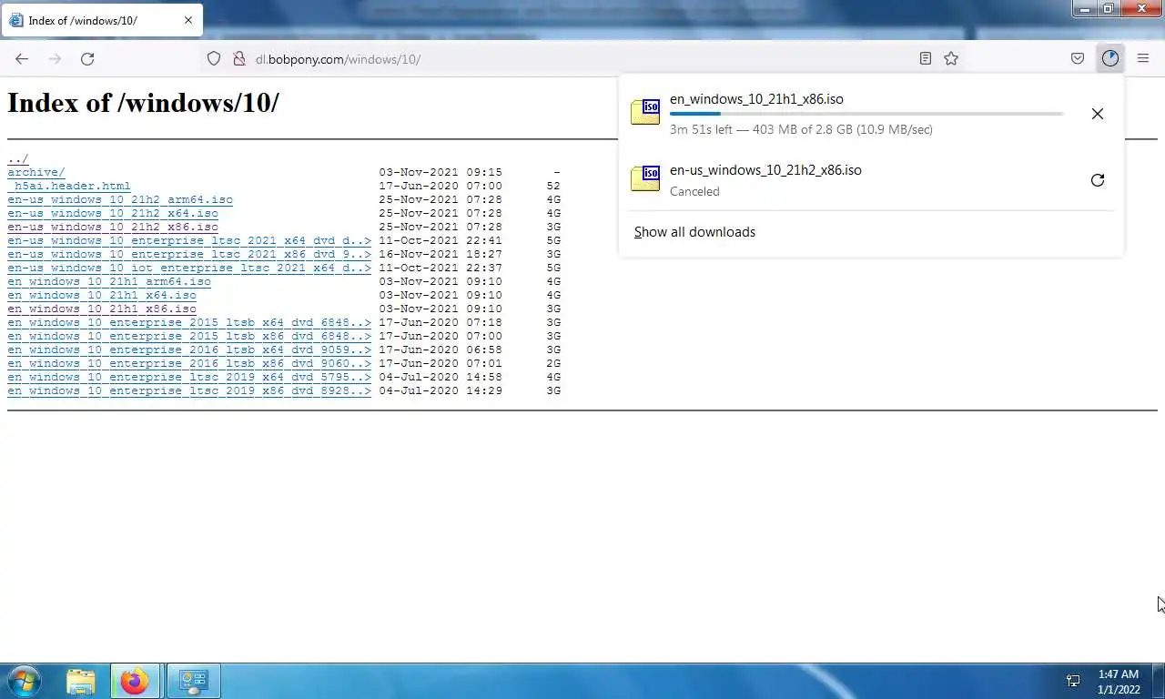
Task: Download en-us_windows_10_21h2_x64.iso
Action: pyautogui.click(x=113, y=213)
